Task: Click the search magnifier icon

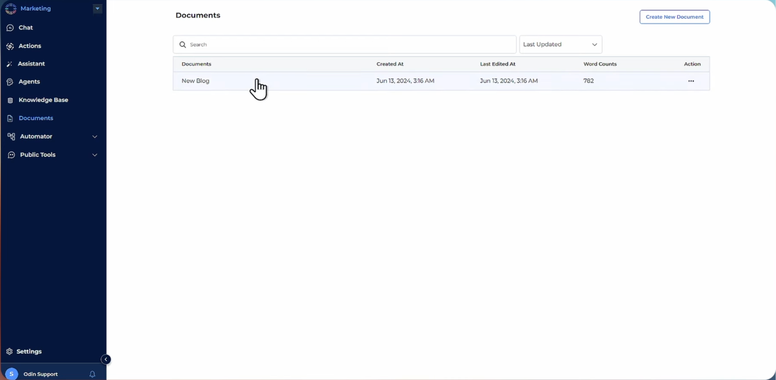Action: [183, 44]
